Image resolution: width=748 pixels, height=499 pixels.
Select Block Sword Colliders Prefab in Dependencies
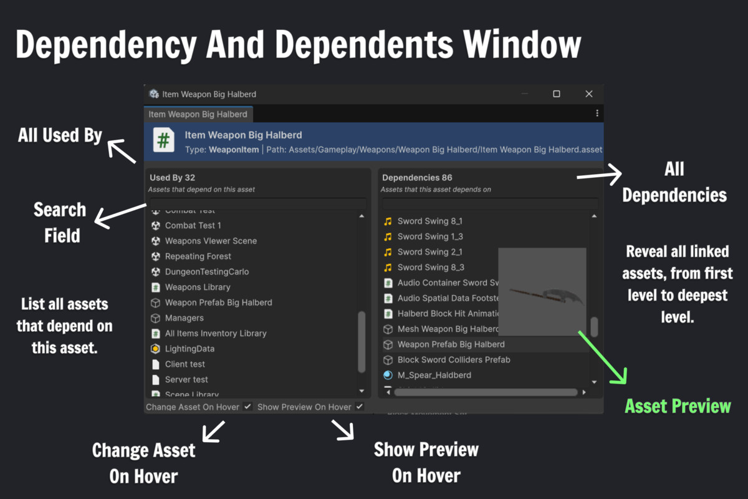[x=454, y=360]
